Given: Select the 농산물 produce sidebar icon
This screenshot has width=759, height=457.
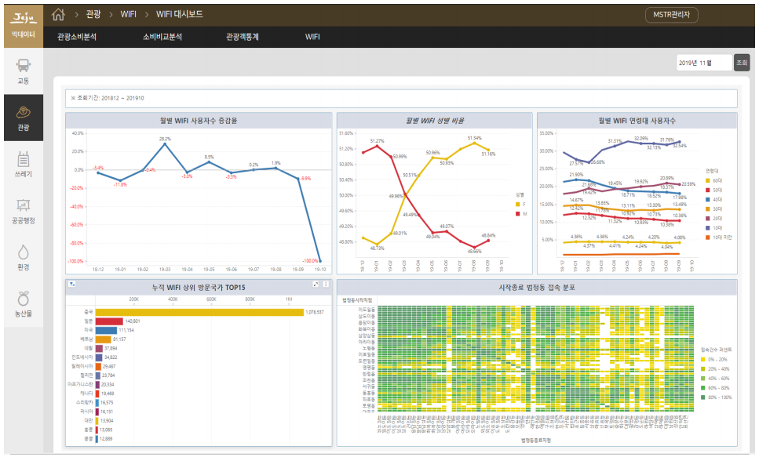Looking at the screenshot, I should 23,302.
